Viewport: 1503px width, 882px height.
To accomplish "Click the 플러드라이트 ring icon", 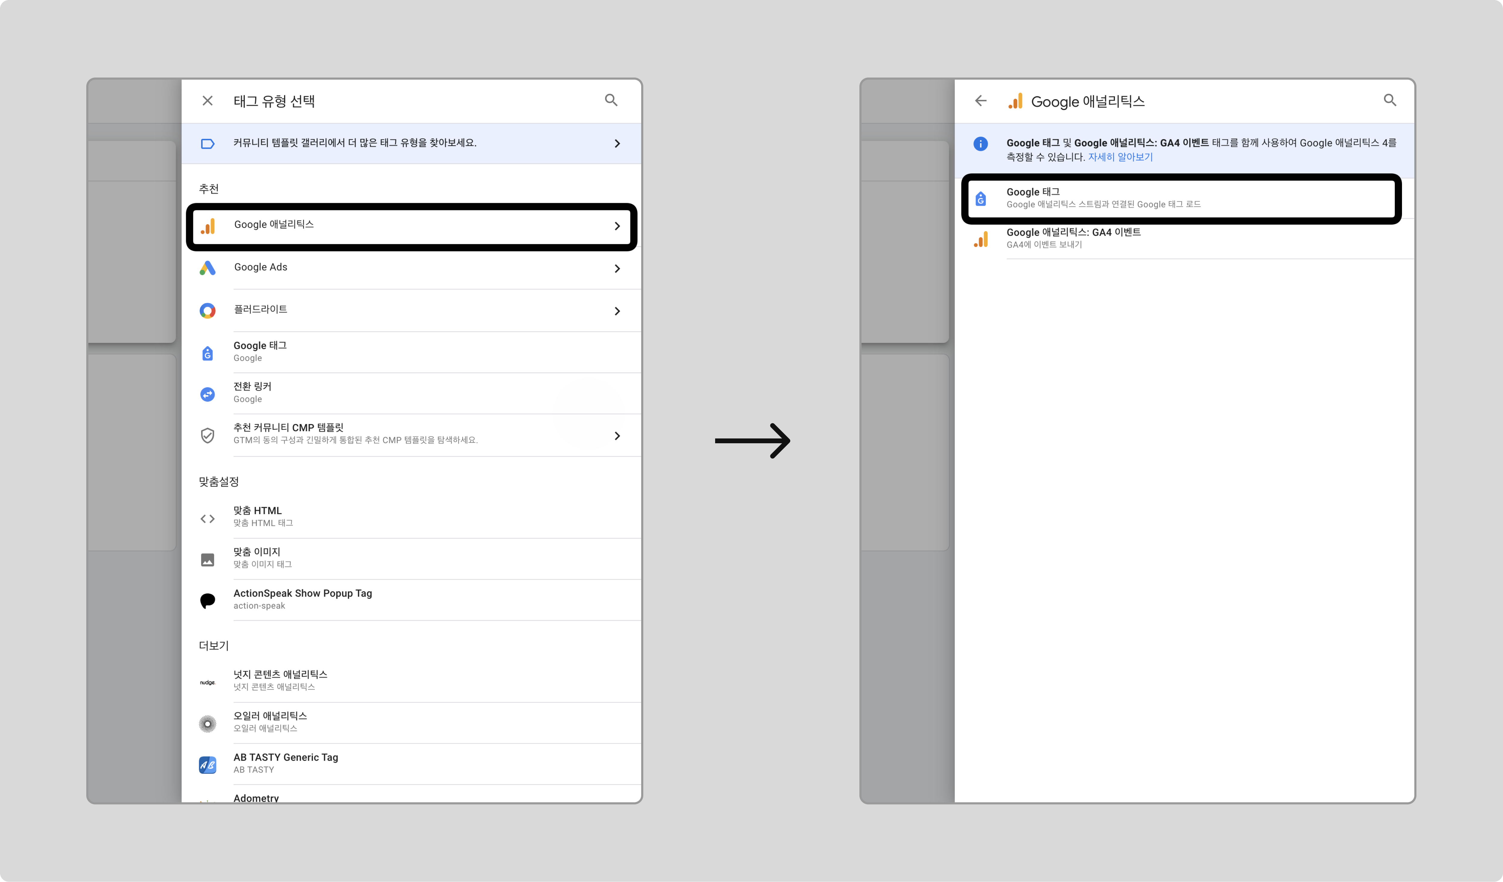I will [x=207, y=311].
